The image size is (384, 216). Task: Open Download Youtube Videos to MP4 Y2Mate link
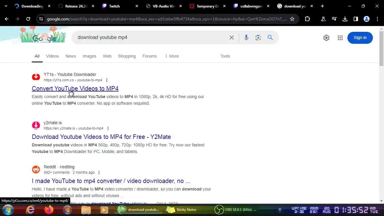[x=101, y=137]
